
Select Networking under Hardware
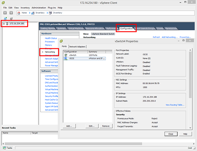[x=50, y=52]
